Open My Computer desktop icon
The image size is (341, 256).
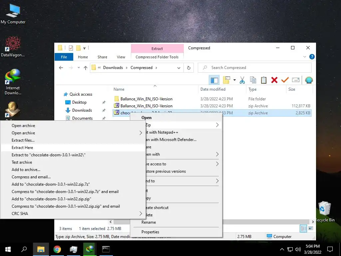click(x=13, y=13)
